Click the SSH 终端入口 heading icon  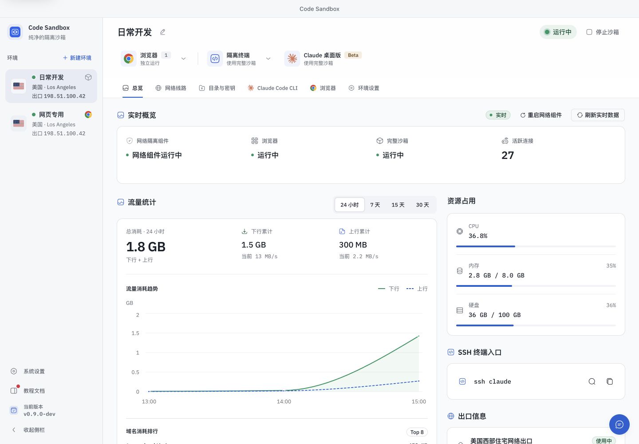point(451,352)
